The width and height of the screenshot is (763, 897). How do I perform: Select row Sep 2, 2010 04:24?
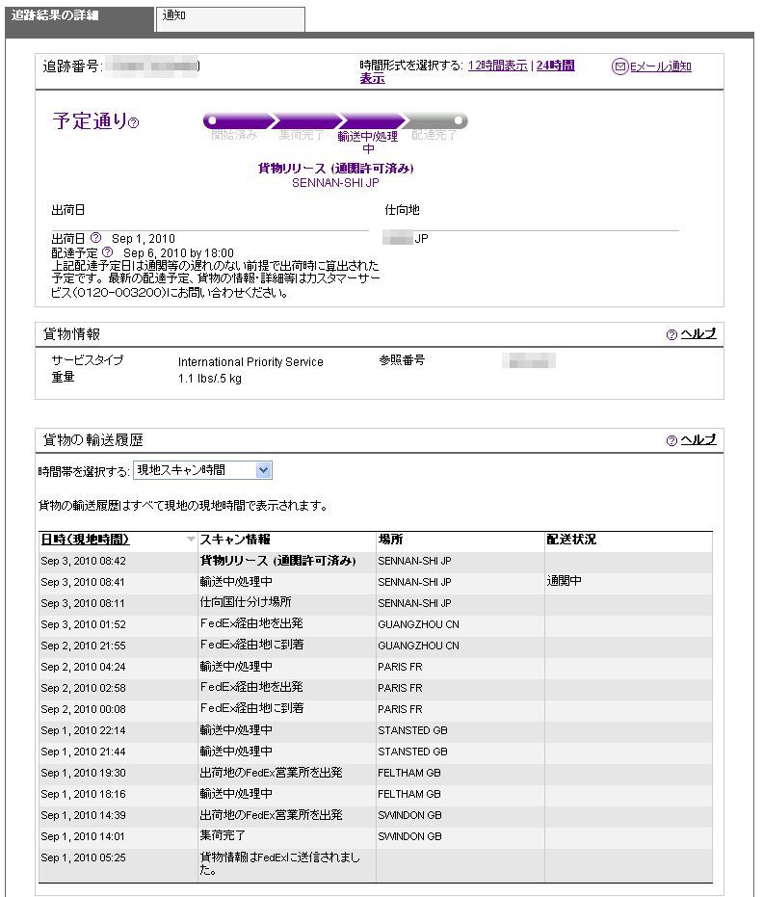coord(376,667)
